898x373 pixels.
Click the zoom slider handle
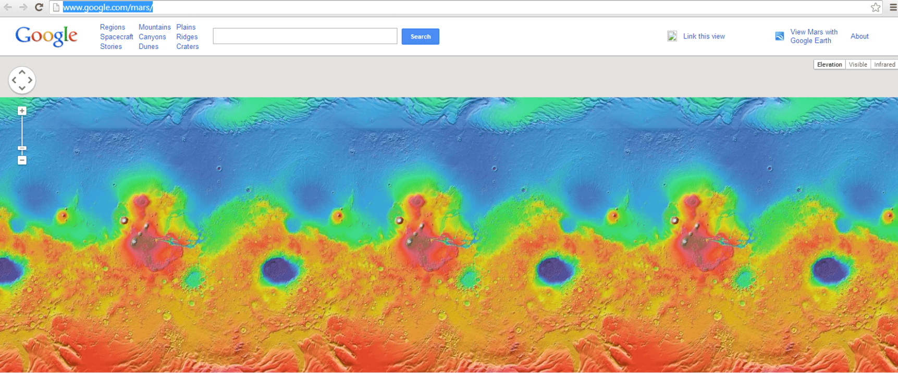pyautogui.click(x=22, y=148)
